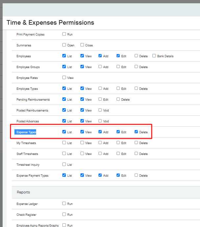Uncheck Expense Payment Types Edit checkbox
Viewport: 200px width, 227px height.
pos(118,175)
